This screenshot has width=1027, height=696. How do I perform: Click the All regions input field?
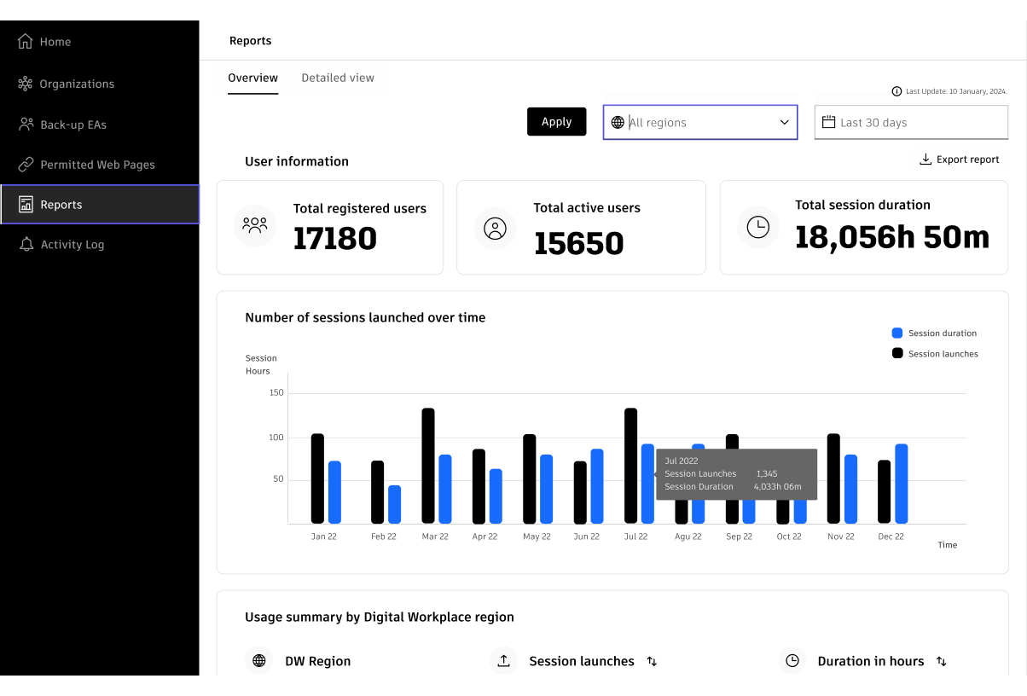coord(700,123)
